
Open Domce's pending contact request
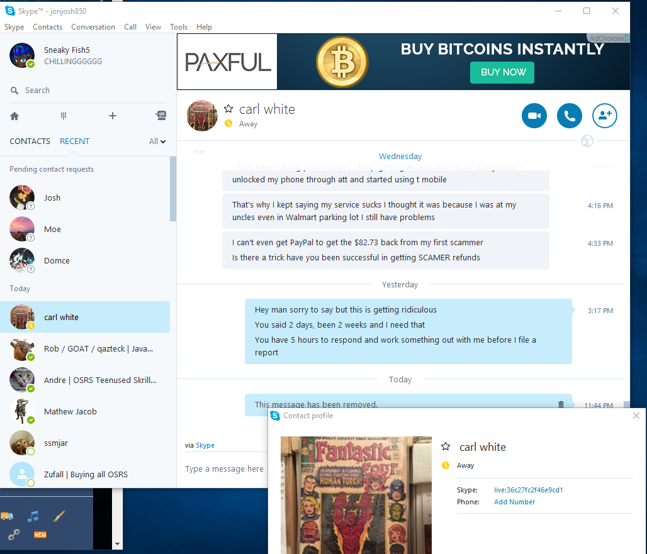(85, 260)
